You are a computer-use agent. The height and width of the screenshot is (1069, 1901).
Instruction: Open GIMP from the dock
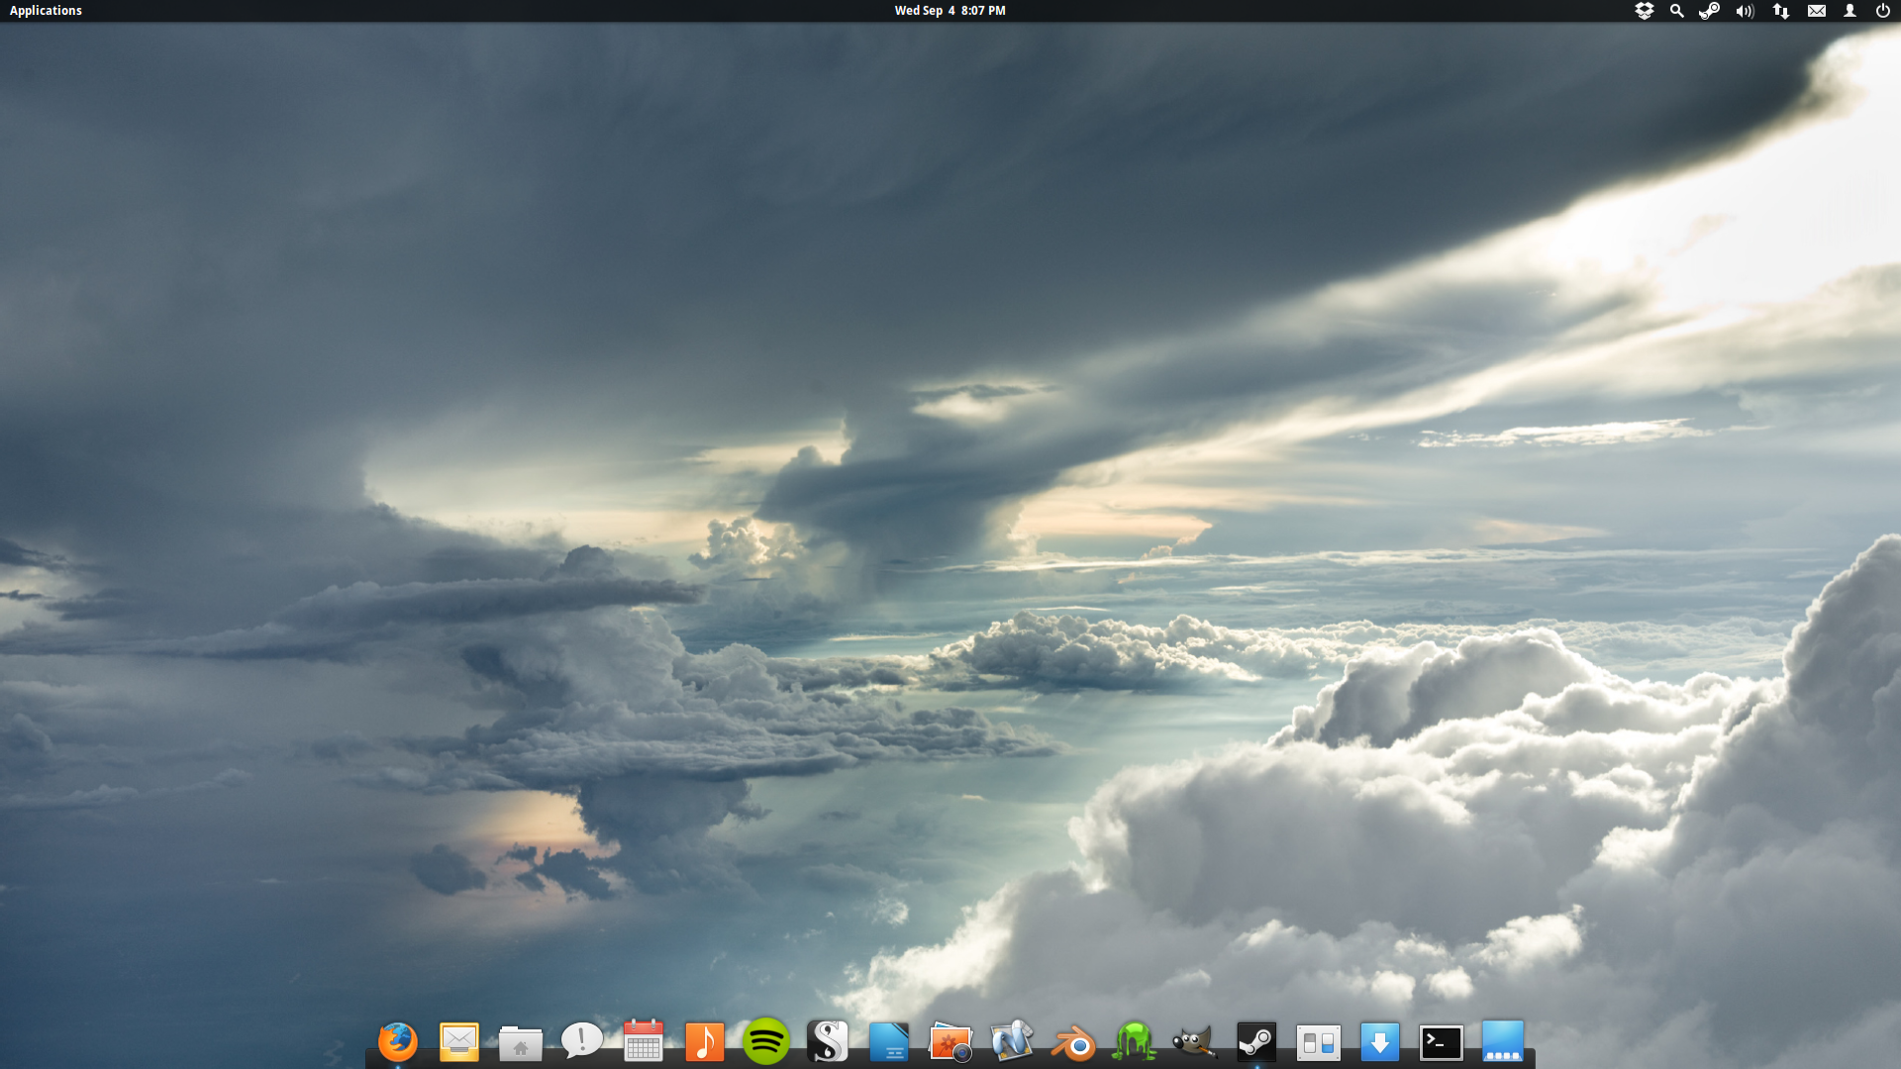(1195, 1042)
